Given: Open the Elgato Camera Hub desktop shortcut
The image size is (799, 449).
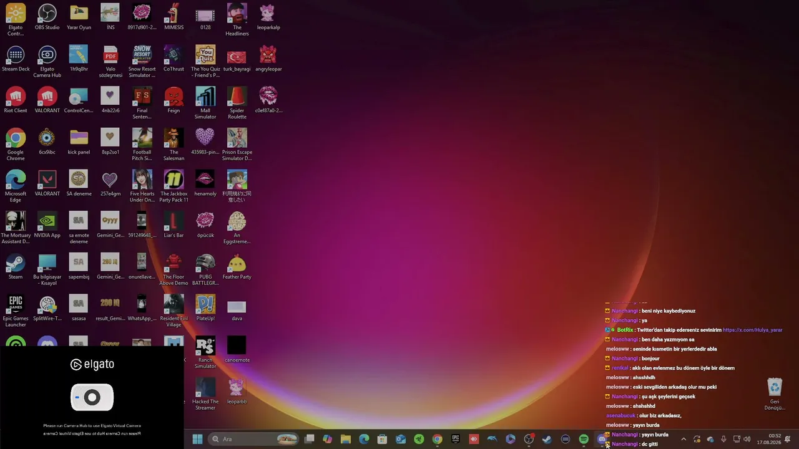Looking at the screenshot, I should [x=47, y=62].
